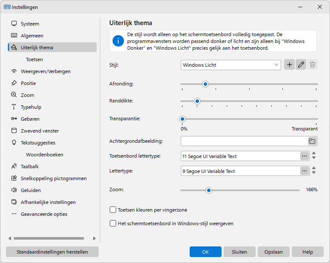Click the Toetsenbord lettertype text field
Screen dimensions: 330x263
(240, 156)
